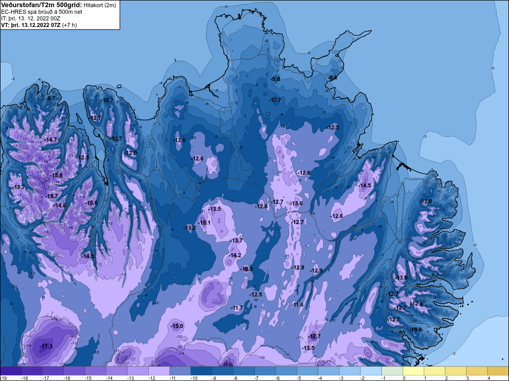Click the line 'IT: þri. 13. 12. 2022 00Z'
Viewport: 509px width, 381px height.
(31, 18)
